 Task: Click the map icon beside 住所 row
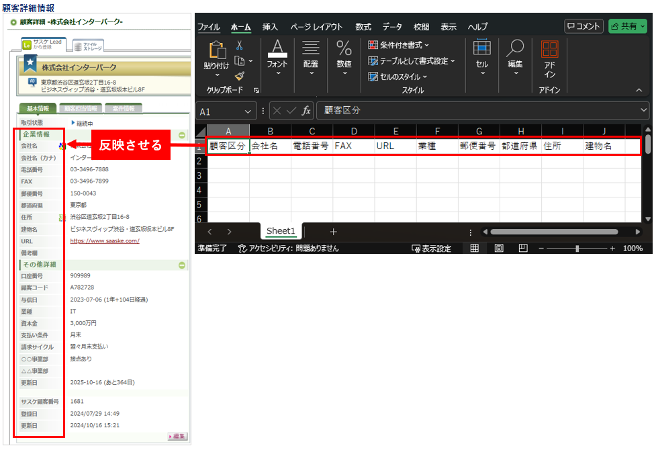tap(62, 218)
